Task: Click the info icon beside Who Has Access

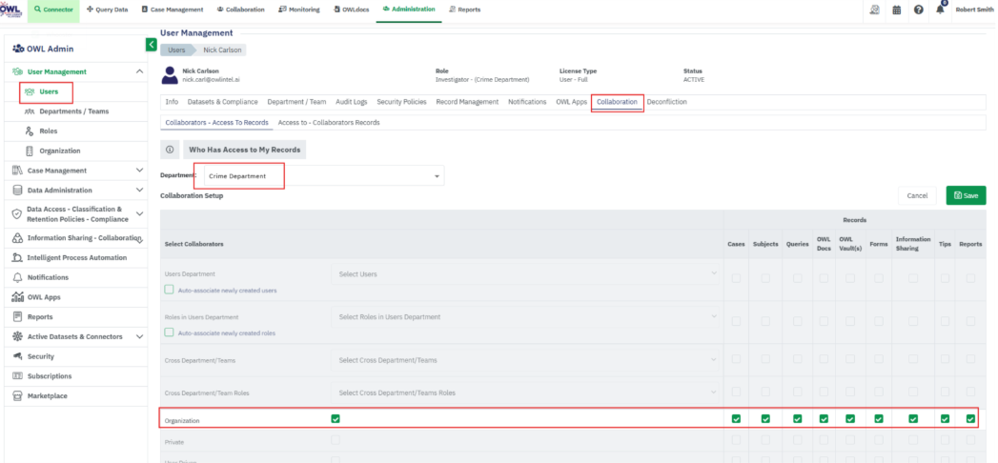Action: tap(170, 151)
